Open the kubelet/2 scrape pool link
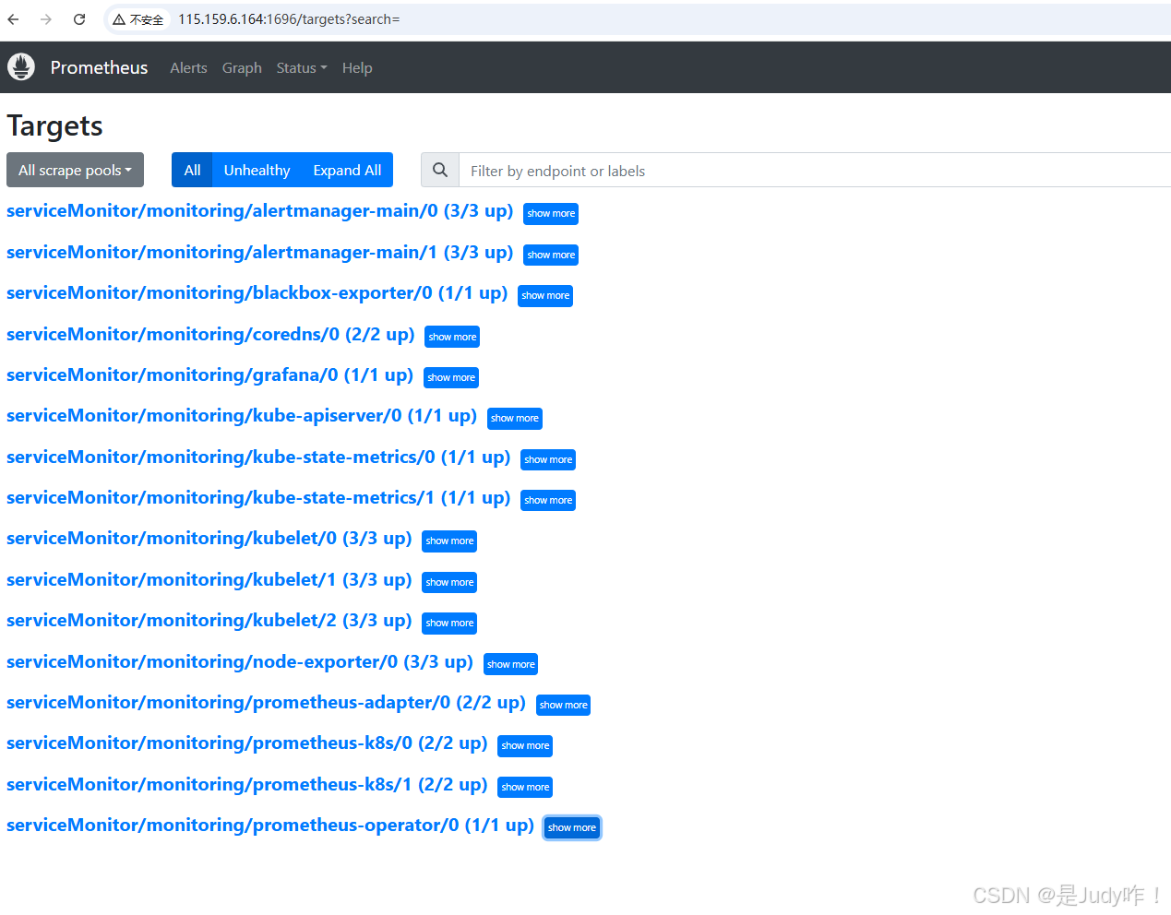 209,621
